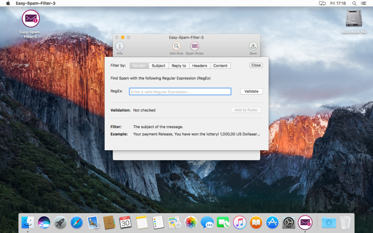The image size is (373, 233).
Task: Click the Save download icon
Action: coord(253,46)
